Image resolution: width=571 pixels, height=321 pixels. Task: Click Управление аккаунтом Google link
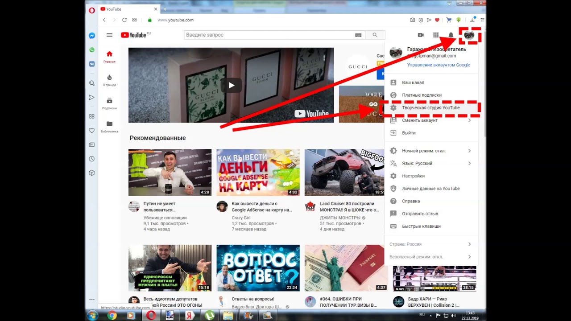(439, 65)
